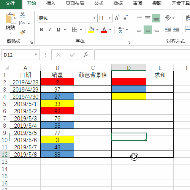
Task: Switch to the 数据 tab
Action: click(118, 3)
